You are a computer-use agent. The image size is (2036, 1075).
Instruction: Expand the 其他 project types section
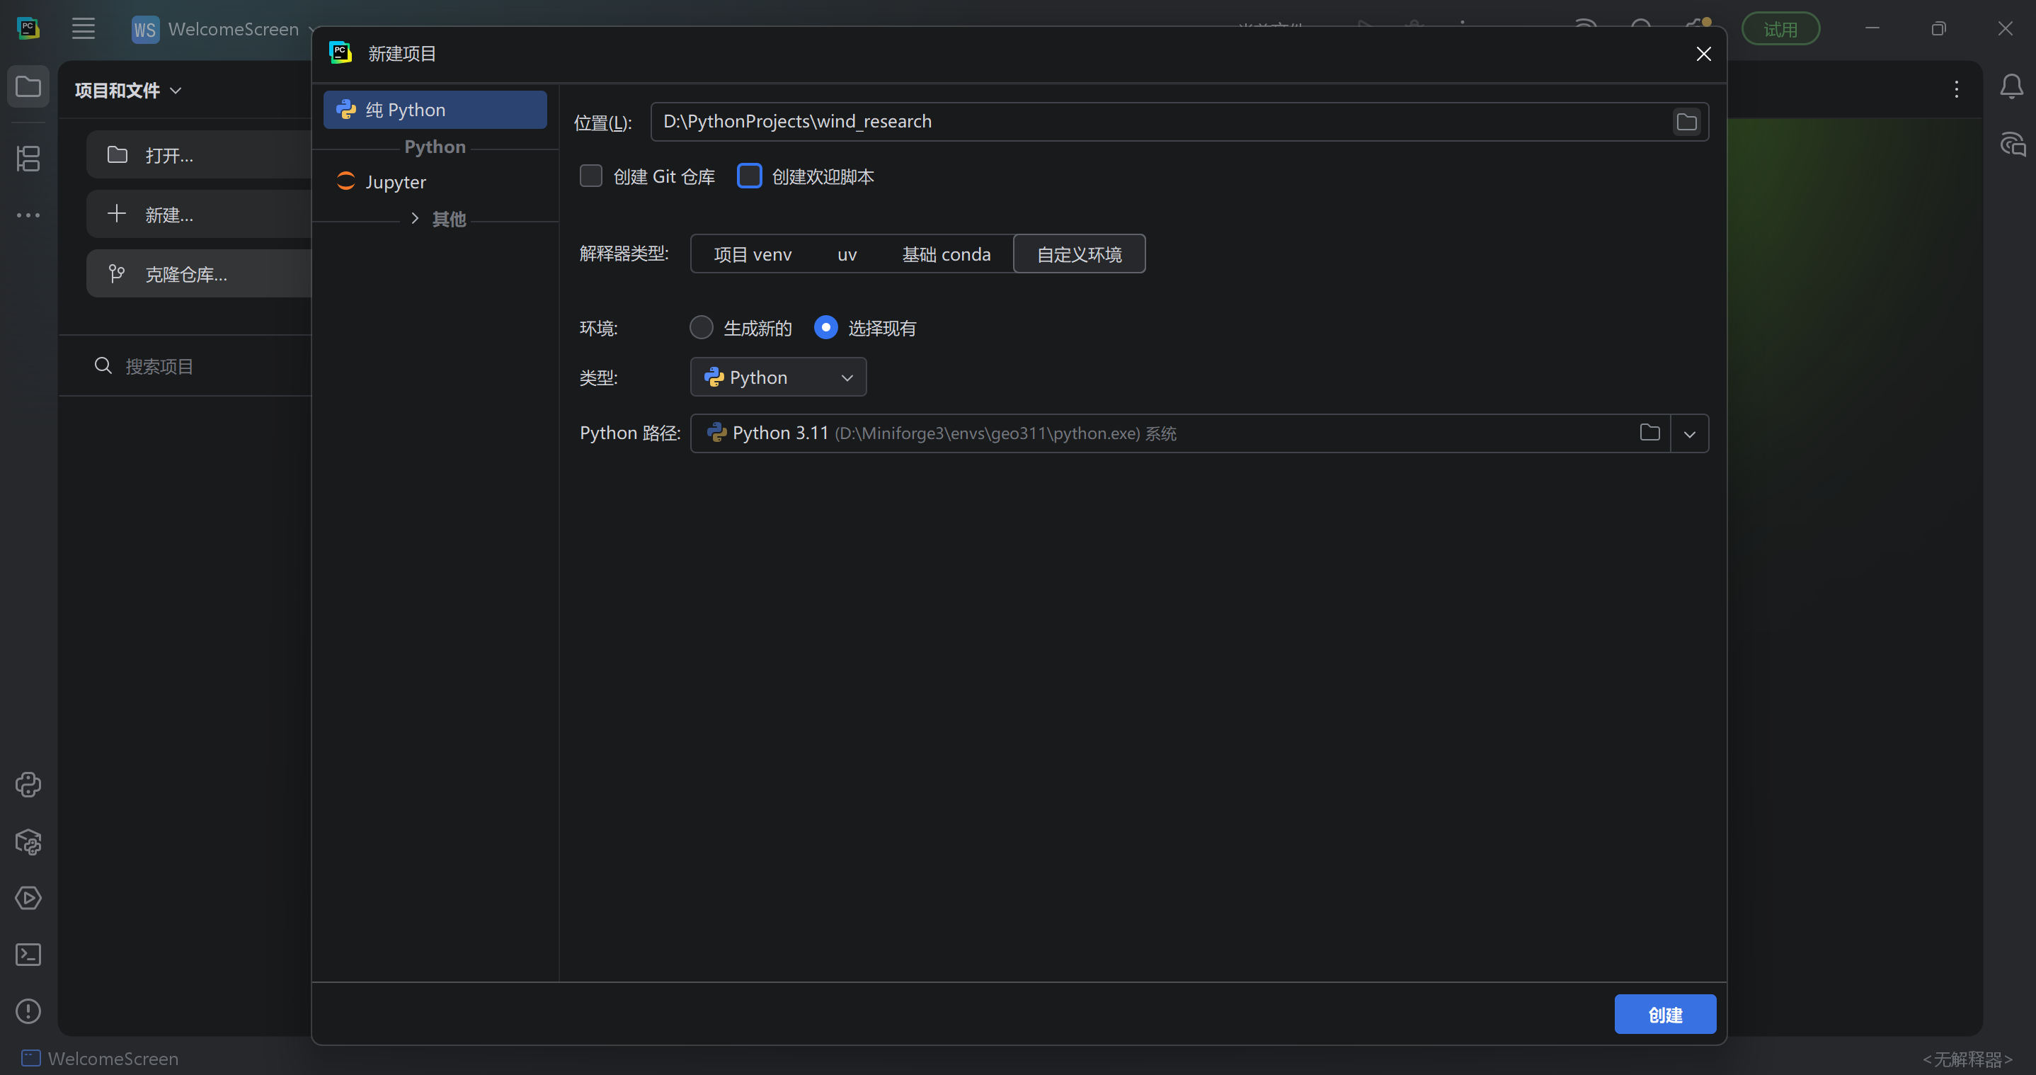[415, 218]
